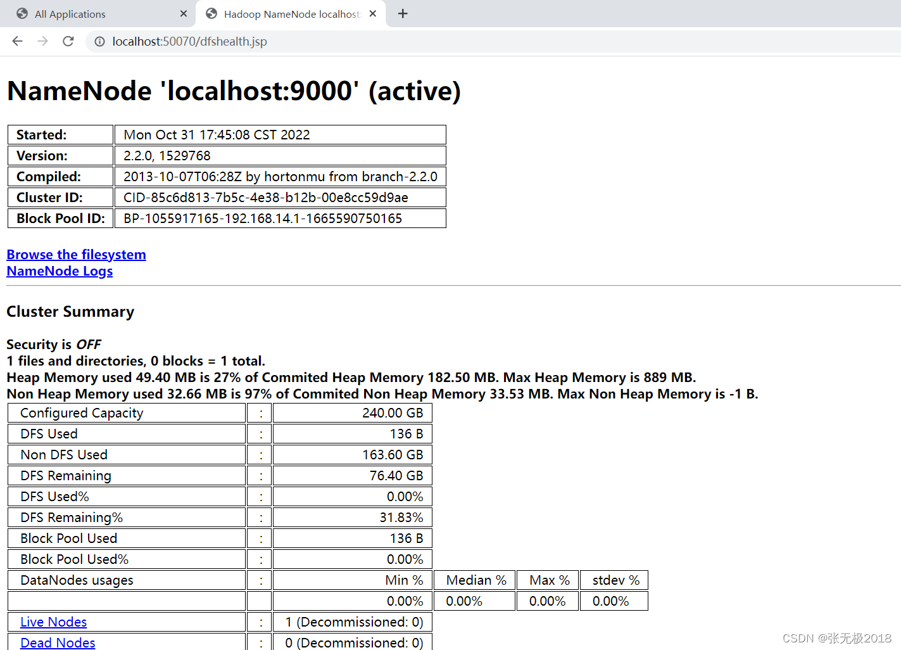This screenshot has height=650, width=901.
Task: Click the Version: label cell
Action: click(x=60, y=156)
